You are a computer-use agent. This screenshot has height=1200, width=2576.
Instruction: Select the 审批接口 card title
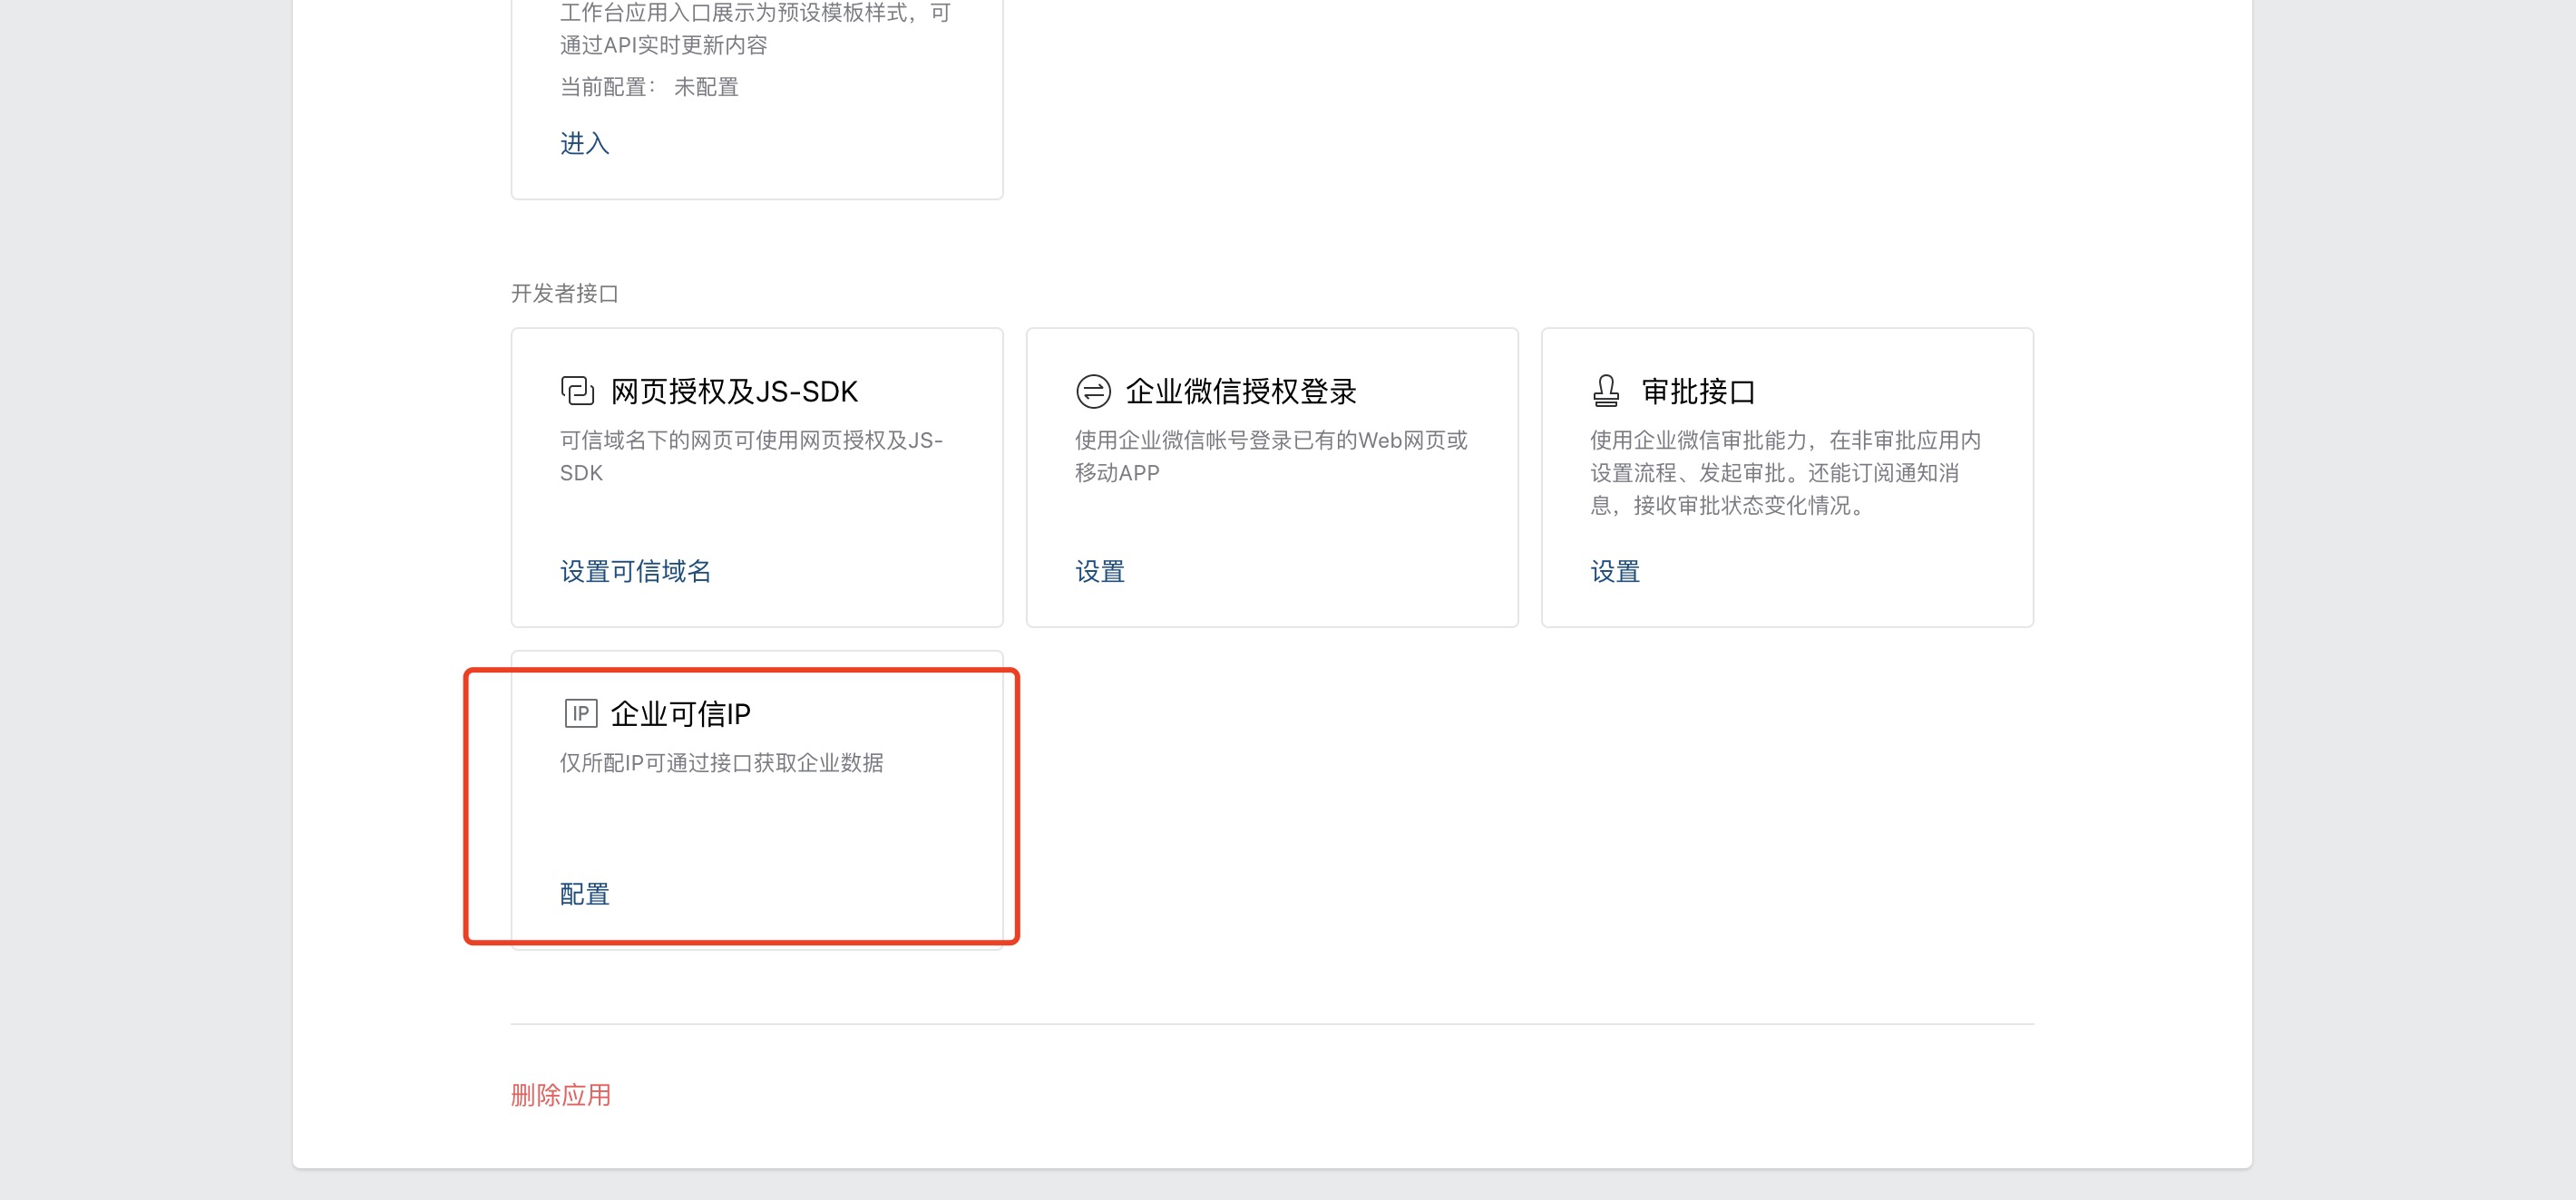coord(1697,392)
